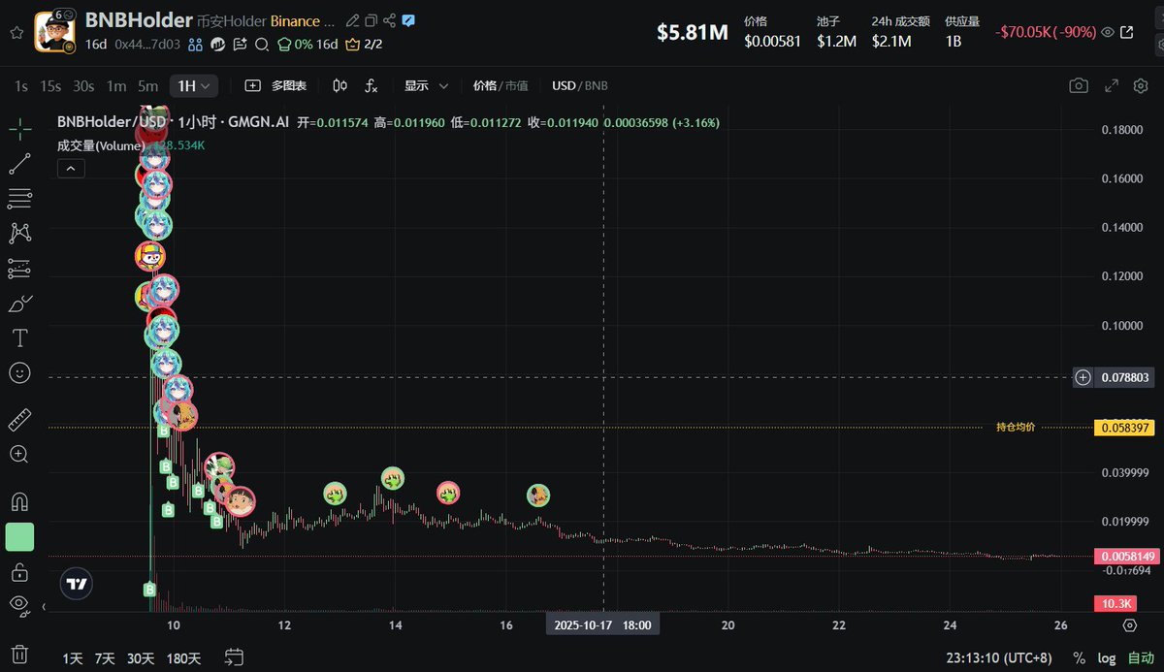The image size is (1164, 672).
Task: Click the add-note icon under the token name
Action: click(241, 44)
